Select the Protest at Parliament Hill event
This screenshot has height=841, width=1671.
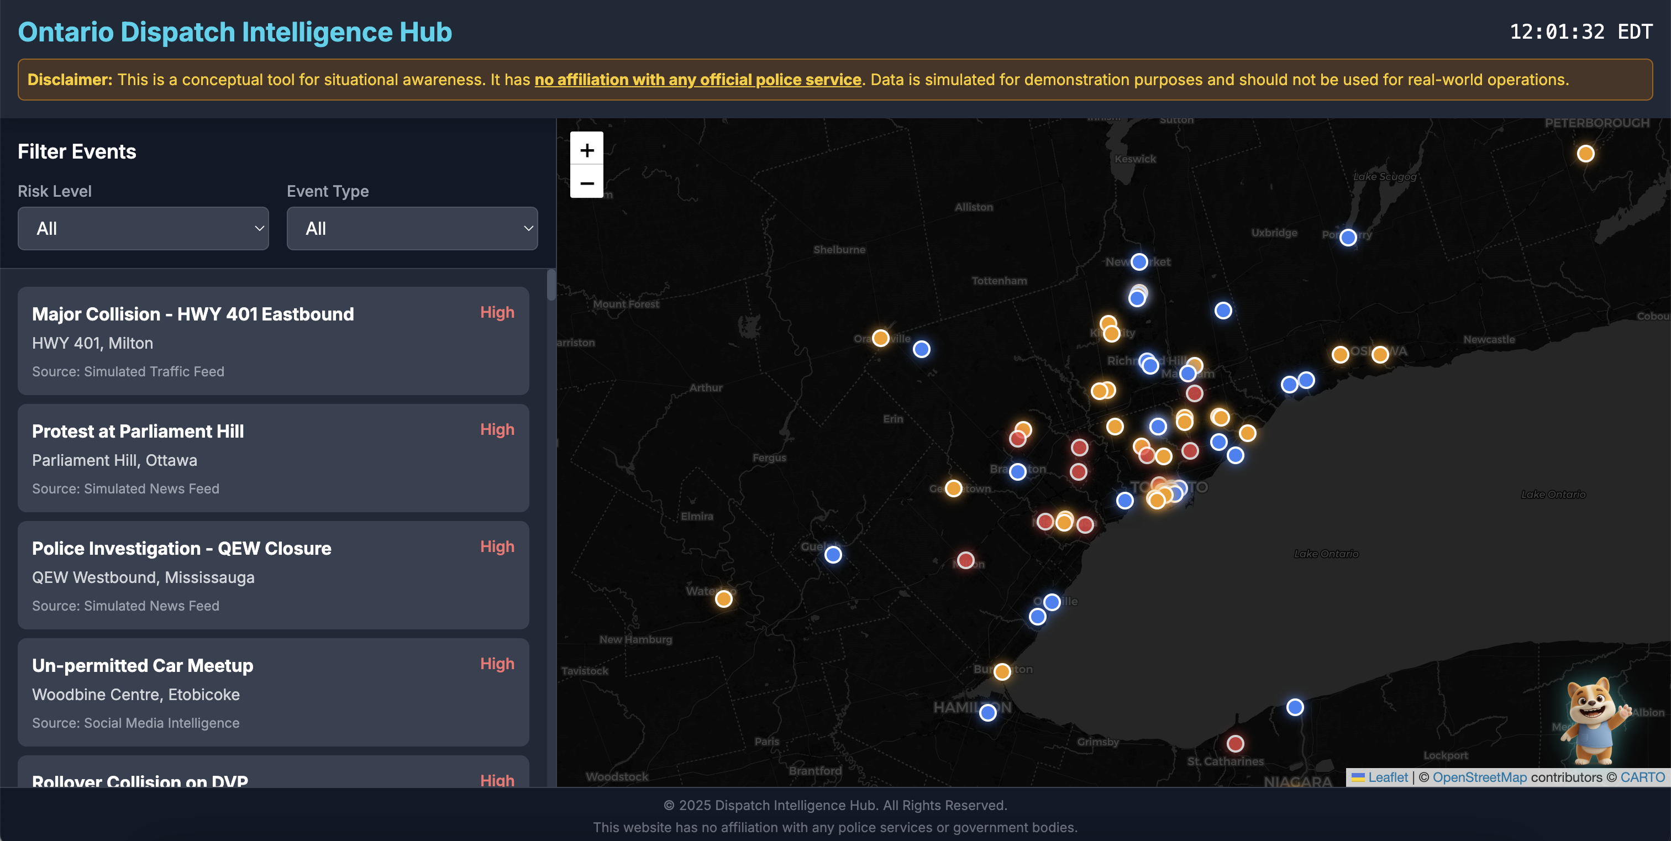tap(272, 458)
